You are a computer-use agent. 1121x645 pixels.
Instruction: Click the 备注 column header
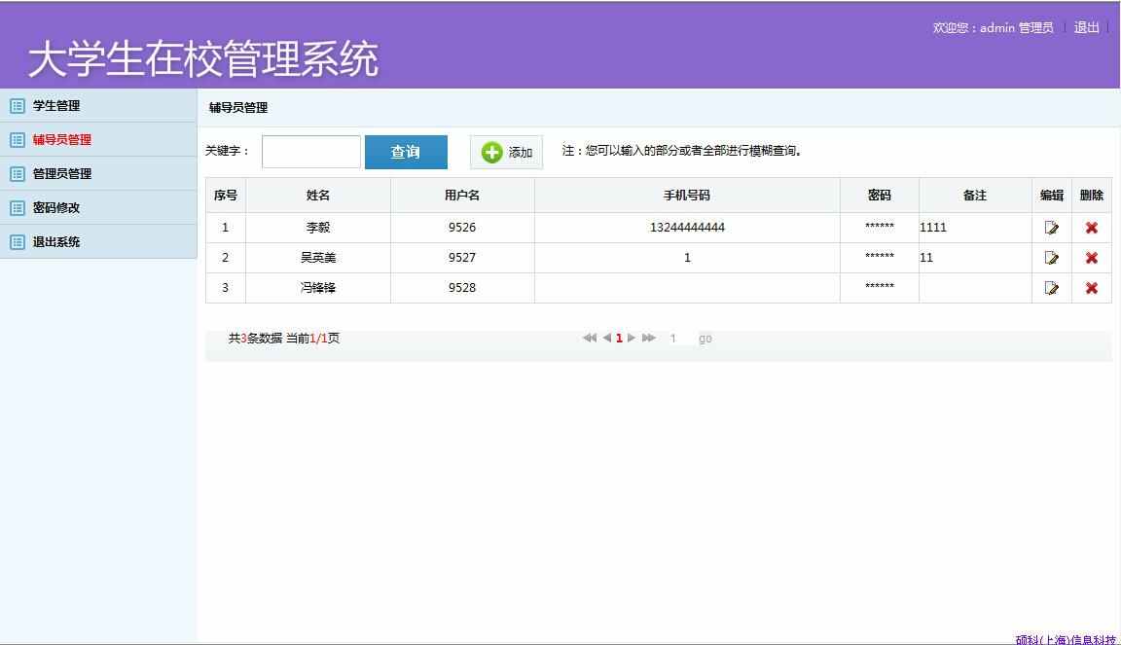click(975, 196)
